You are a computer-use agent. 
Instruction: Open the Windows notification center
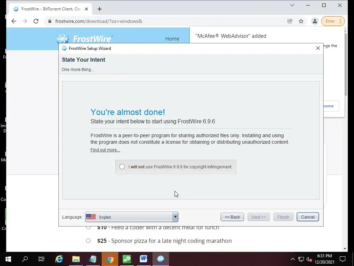click(343, 259)
